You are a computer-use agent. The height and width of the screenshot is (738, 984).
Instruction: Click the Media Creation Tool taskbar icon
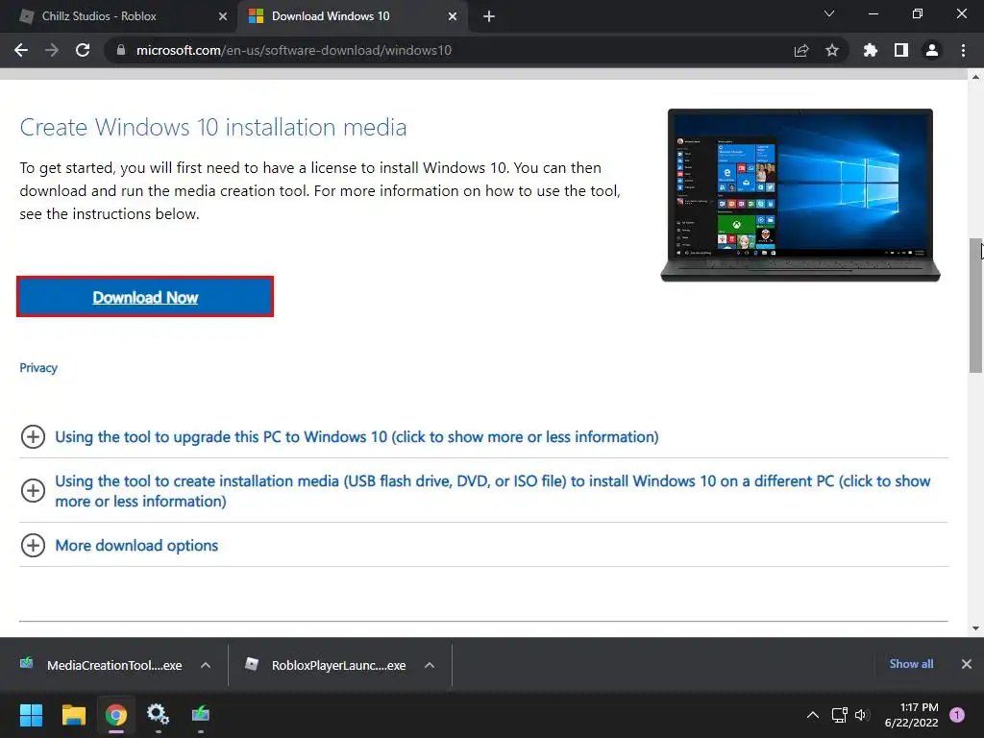point(201,715)
